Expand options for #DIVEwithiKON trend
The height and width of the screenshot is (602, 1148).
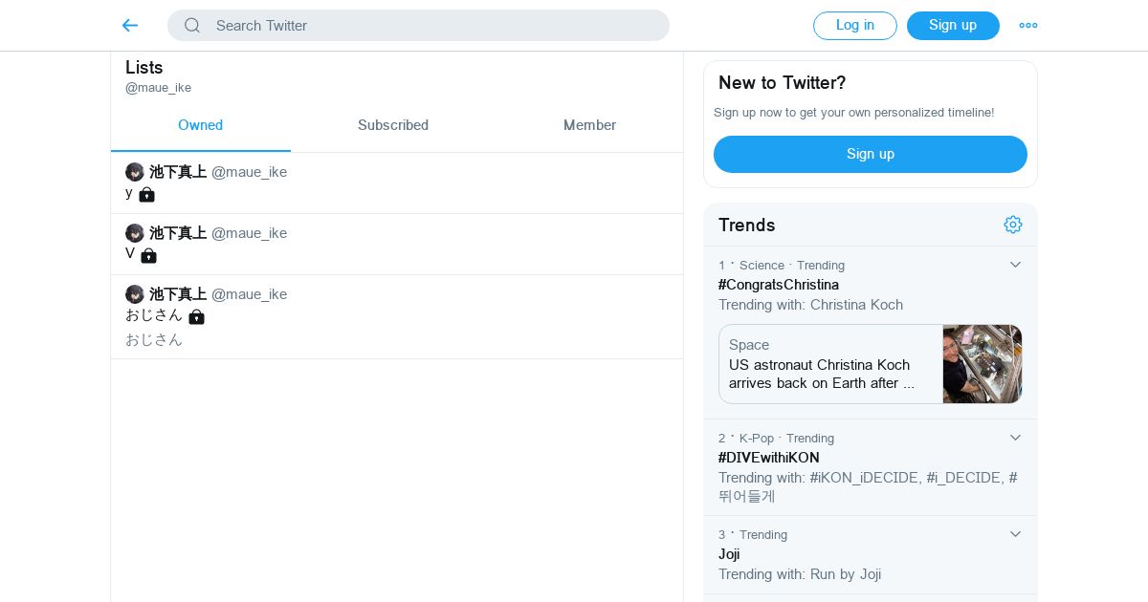pyautogui.click(x=1016, y=438)
